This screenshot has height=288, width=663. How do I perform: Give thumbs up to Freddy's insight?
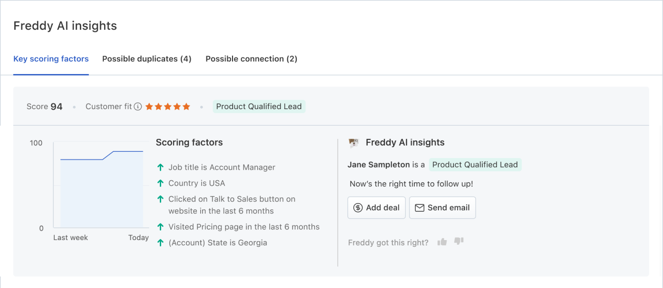[x=441, y=242]
